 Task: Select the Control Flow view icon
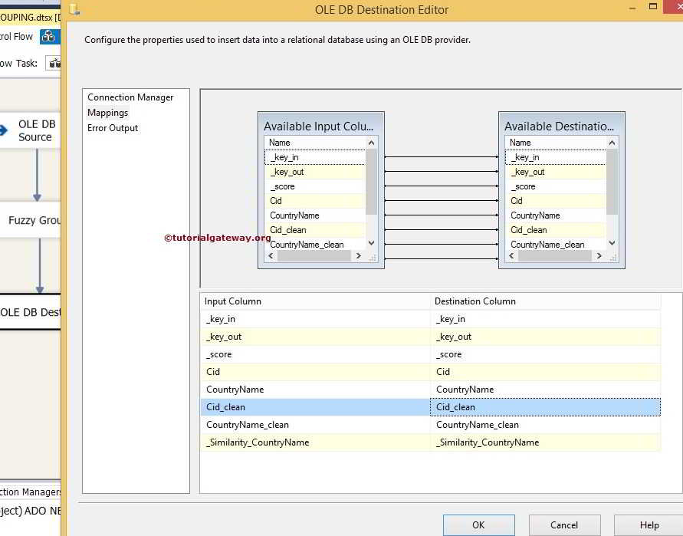tap(49, 35)
